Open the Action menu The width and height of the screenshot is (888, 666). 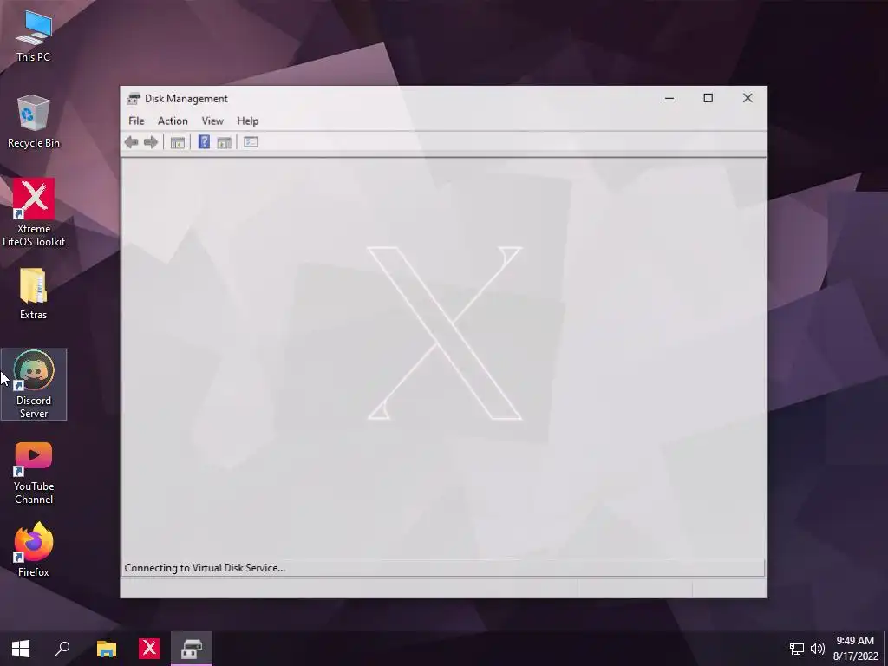point(173,121)
